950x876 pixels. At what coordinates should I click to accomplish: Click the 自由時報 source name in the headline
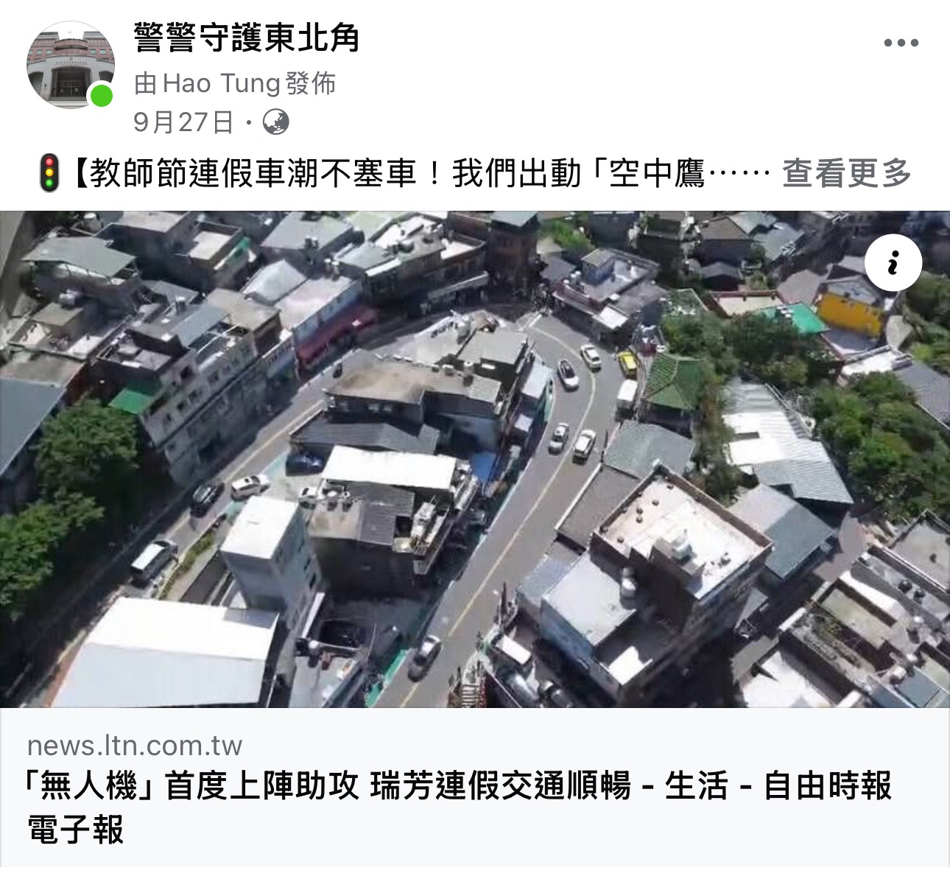(x=828, y=785)
